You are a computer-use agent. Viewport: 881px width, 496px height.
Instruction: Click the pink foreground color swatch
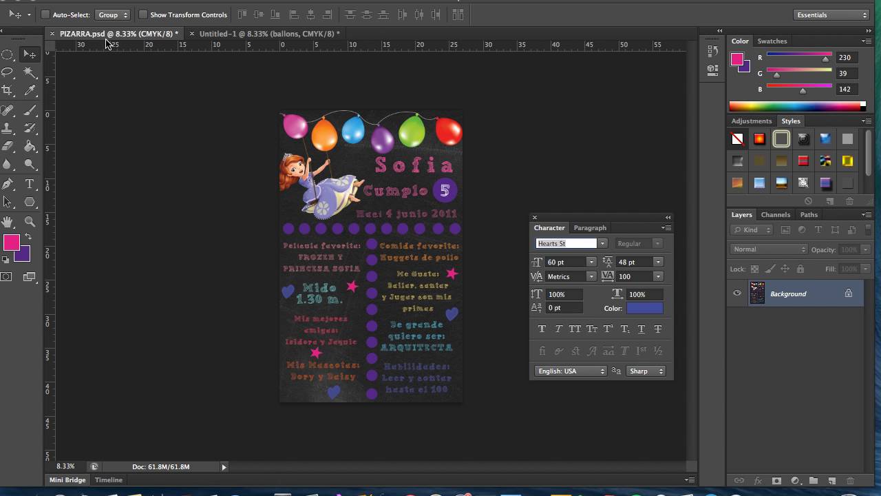click(x=10, y=242)
